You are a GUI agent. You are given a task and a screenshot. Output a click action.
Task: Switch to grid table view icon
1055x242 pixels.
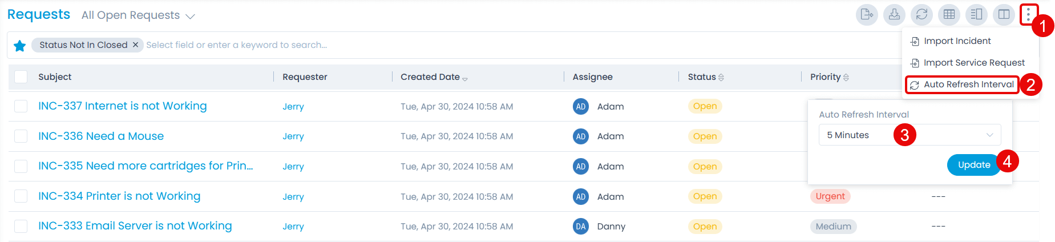(949, 15)
